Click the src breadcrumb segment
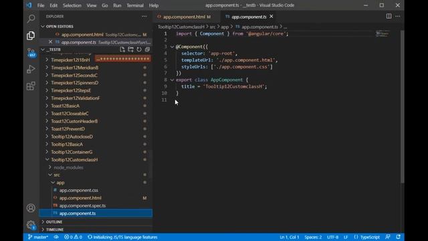 tap(213, 27)
